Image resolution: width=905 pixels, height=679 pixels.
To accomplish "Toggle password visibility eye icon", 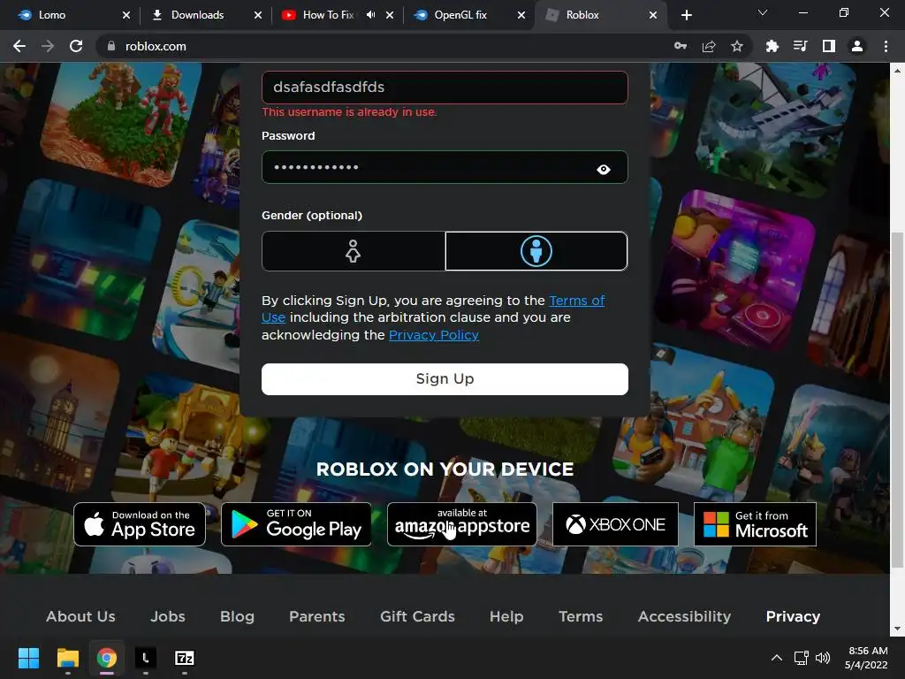I will coord(604,169).
